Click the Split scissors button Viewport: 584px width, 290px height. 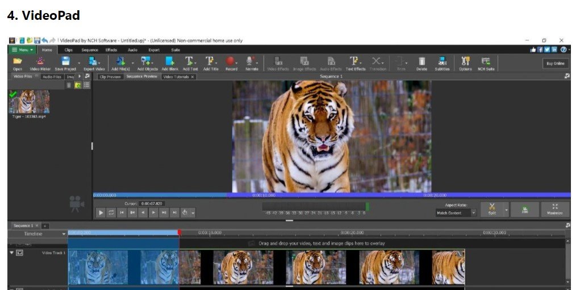pyautogui.click(x=492, y=209)
